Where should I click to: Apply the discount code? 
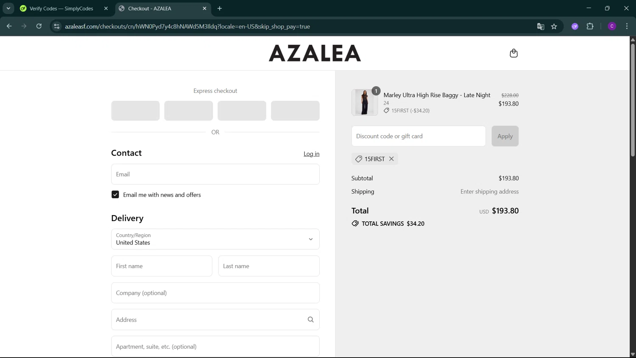(505, 136)
